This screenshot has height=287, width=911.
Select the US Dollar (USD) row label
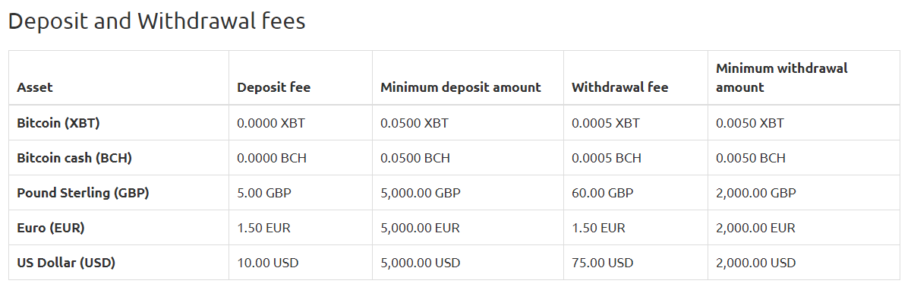pos(66,263)
